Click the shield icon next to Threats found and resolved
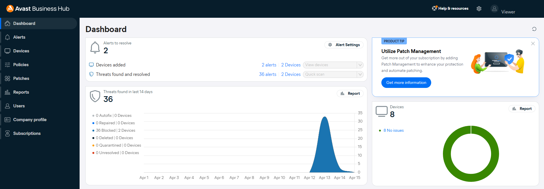Viewport: 544px width, 189px height. 91,74
